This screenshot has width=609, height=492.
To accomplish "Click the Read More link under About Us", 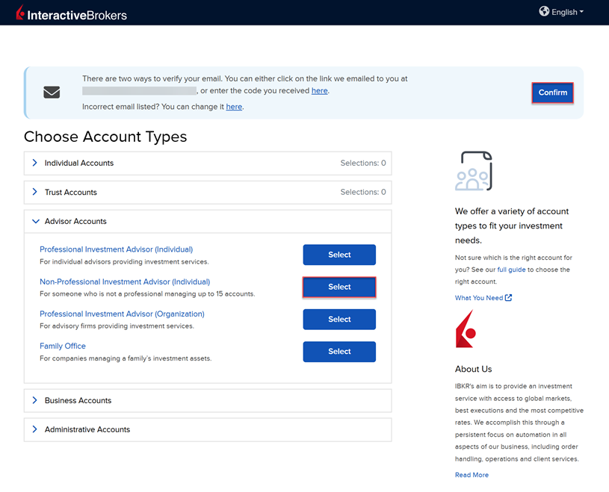I will [x=472, y=474].
